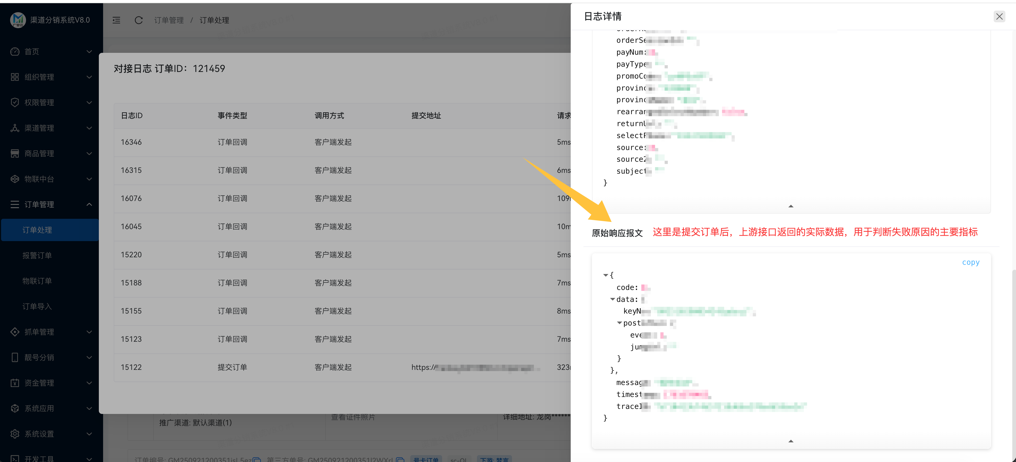Collapse the data node in response JSON
The width and height of the screenshot is (1016, 462).
[x=612, y=299]
